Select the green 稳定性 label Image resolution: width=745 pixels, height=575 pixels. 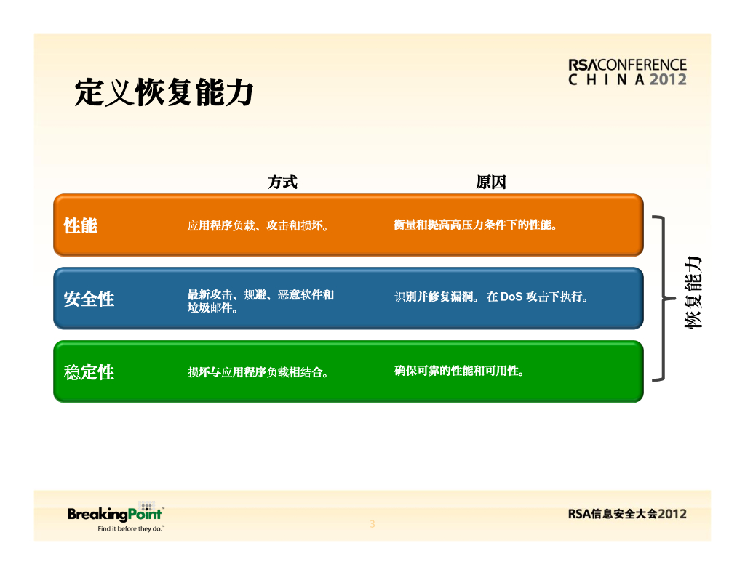[x=89, y=371]
